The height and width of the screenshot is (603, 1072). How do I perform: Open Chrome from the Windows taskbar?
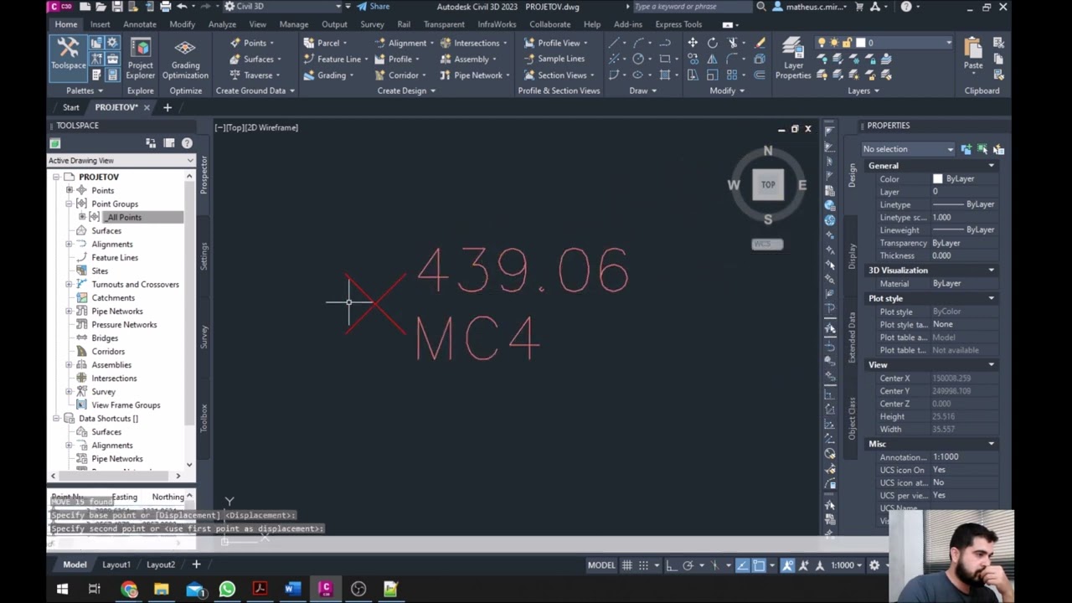coord(129,590)
